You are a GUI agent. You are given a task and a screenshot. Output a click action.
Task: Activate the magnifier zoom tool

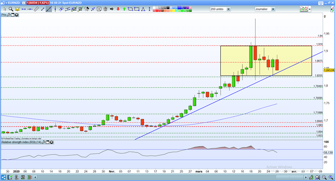point(11,9)
